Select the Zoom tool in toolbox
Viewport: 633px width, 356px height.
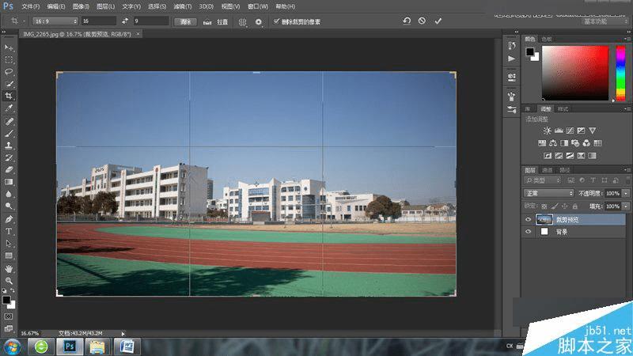(9, 281)
